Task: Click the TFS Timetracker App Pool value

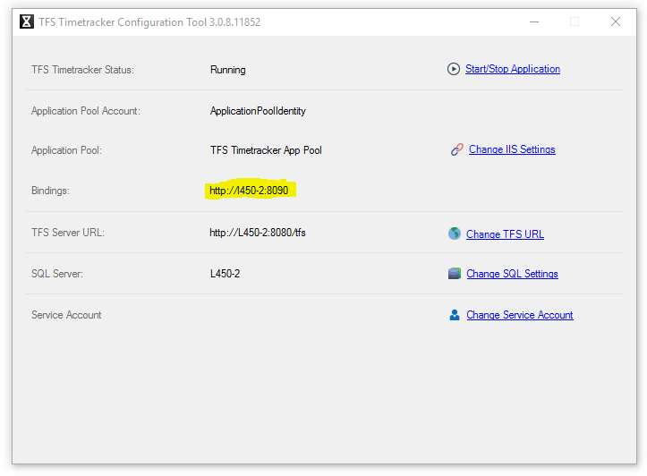Action: (266, 150)
